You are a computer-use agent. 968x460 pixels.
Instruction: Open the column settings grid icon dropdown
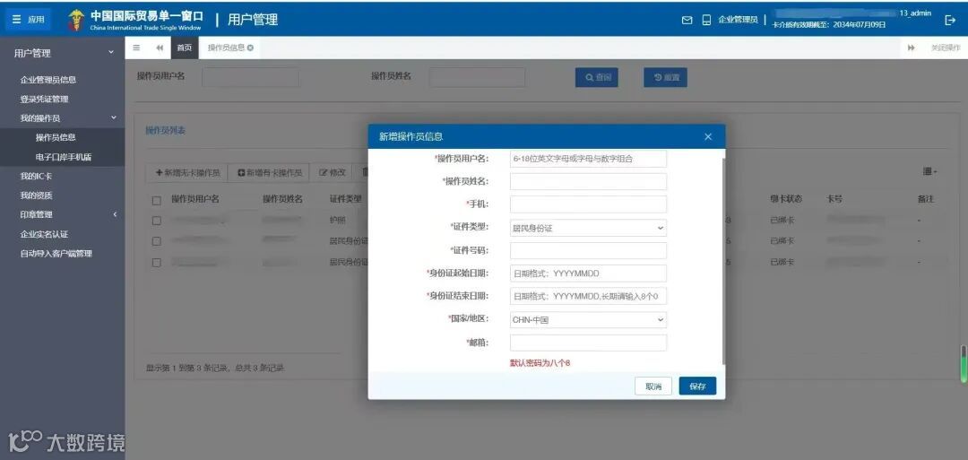click(929, 171)
